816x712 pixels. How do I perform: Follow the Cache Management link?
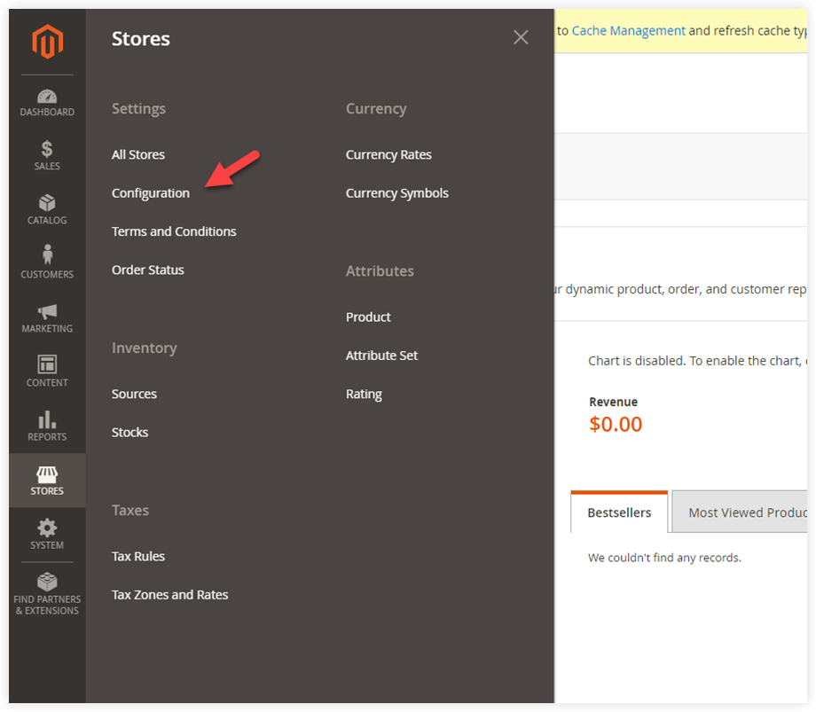coord(628,31)
